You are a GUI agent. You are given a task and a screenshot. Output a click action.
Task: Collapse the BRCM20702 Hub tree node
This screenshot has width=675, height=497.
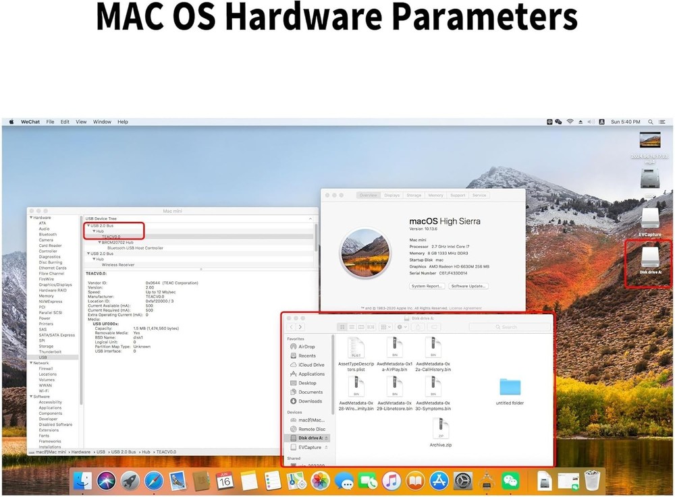click(x=99, y=242)
